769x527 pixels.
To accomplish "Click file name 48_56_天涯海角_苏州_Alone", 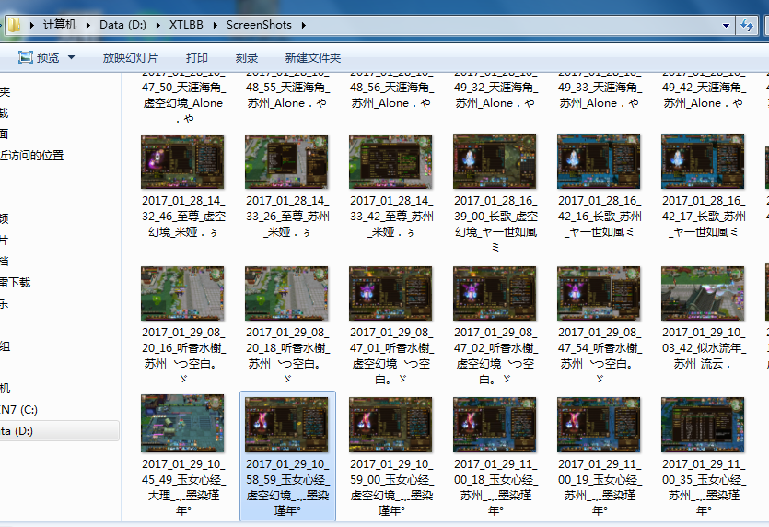I will (391, 88).
